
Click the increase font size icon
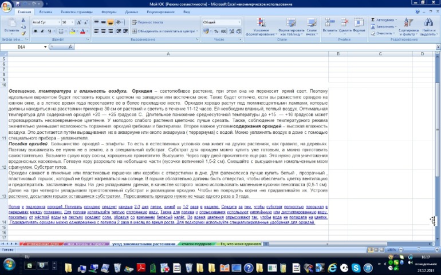click(x=79, y=22)
